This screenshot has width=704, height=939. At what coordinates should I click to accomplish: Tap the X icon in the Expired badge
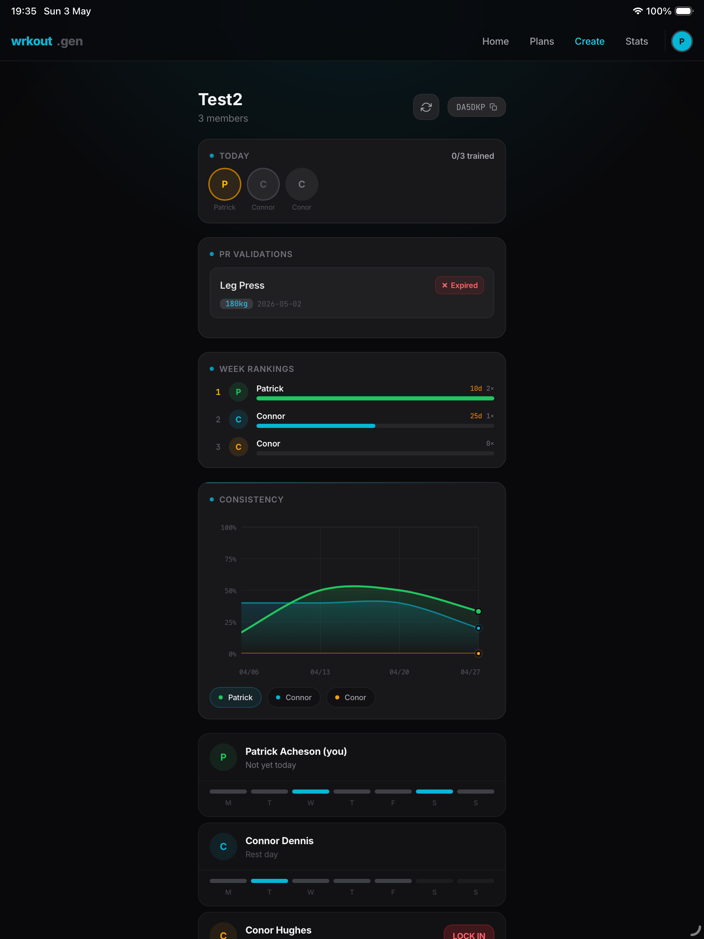(444, 285)
